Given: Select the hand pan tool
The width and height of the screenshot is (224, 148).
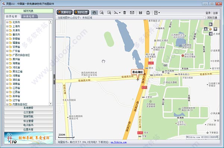Looking at the screenshot, I should [94, 13].
